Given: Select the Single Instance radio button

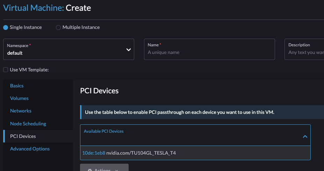Looking at the screenshot, I should click(x=6, y=28).
